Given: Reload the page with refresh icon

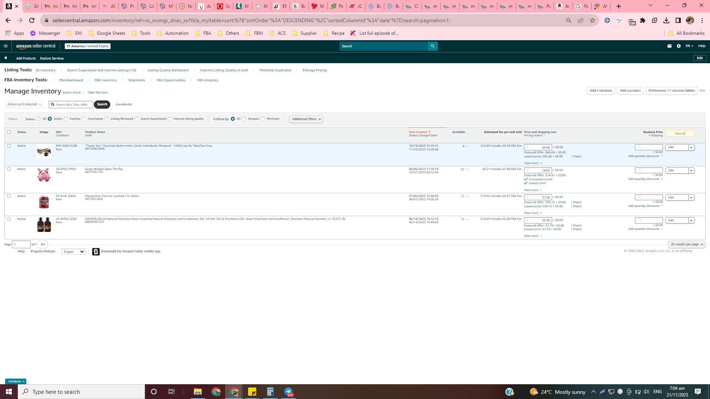Looking at the screenshot, I should pos(32,20).
